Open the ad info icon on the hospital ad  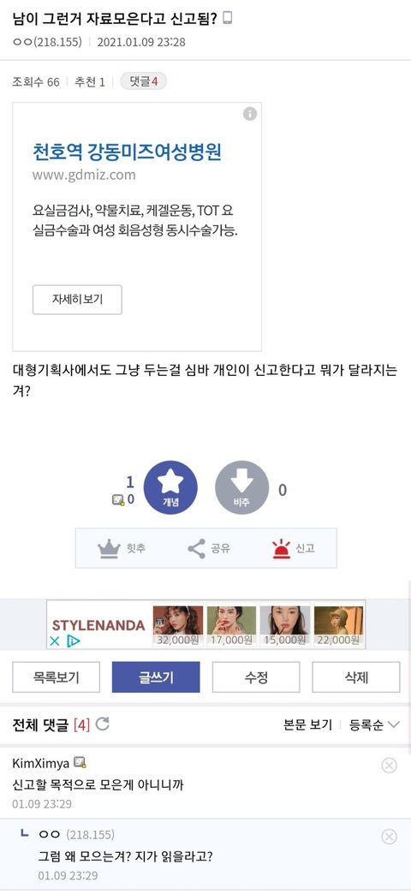point(250,114)
